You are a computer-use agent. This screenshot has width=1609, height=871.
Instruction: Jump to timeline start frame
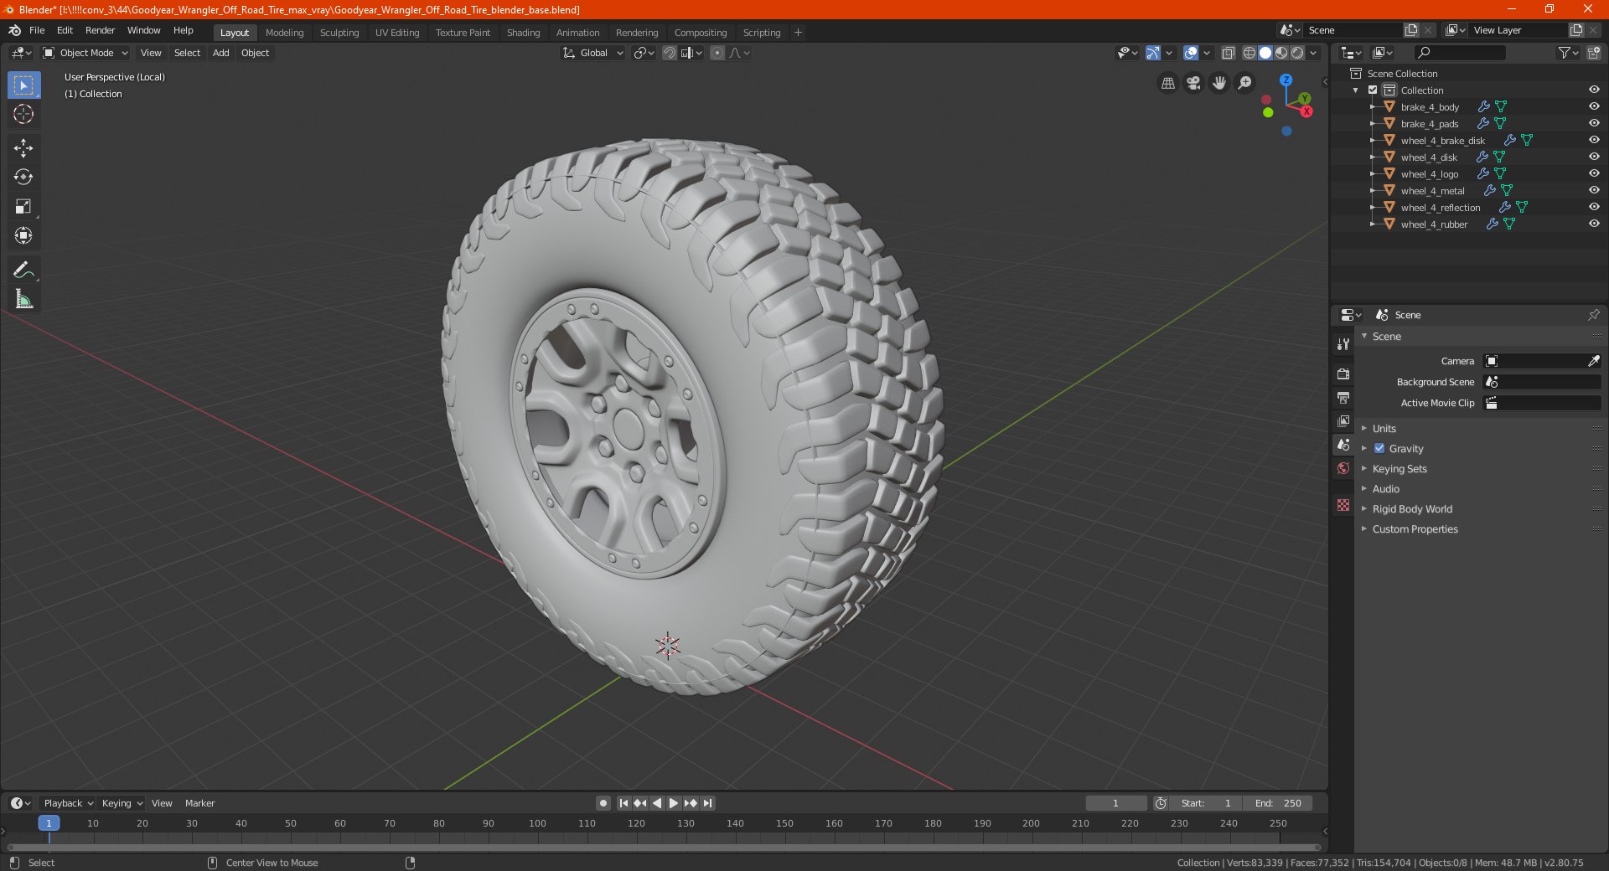(623, 803)
